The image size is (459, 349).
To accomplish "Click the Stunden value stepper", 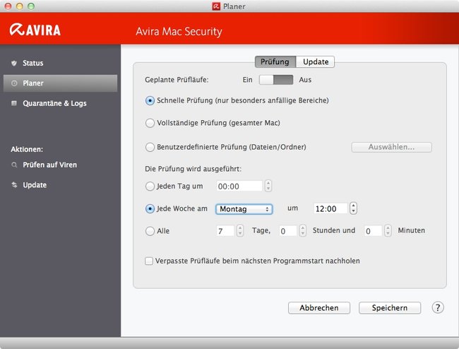I will 303,231.
